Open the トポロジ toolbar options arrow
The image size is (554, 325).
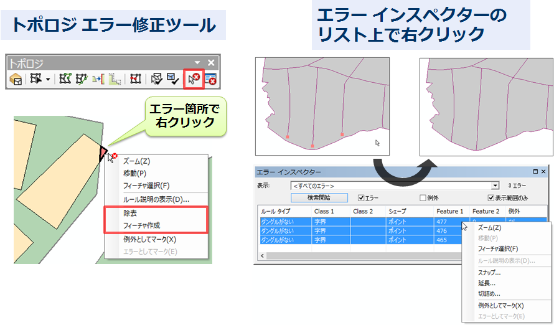(x=197, y=62)
